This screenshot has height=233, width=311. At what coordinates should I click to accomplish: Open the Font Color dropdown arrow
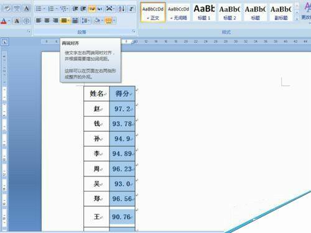pyautogui.click(x=9, y=21)
